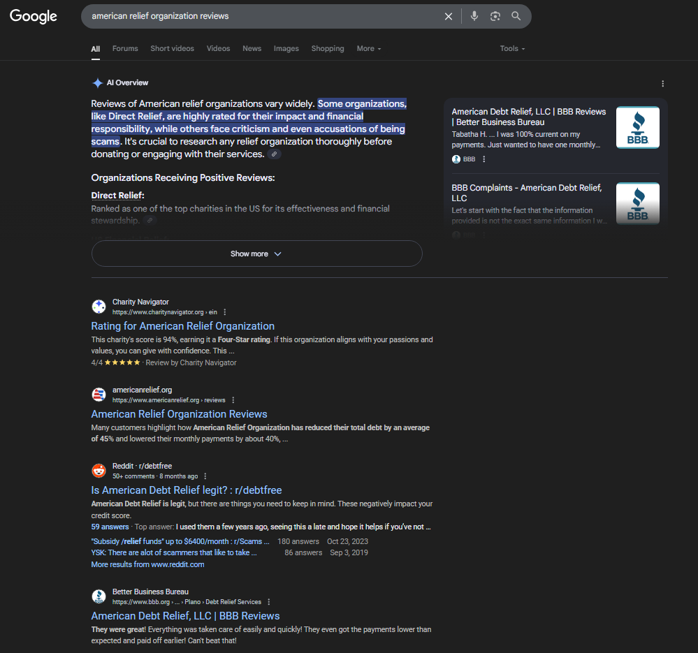Go to the Short videos tab
Viewport: 698px width, 653px height.
point(172,49)
